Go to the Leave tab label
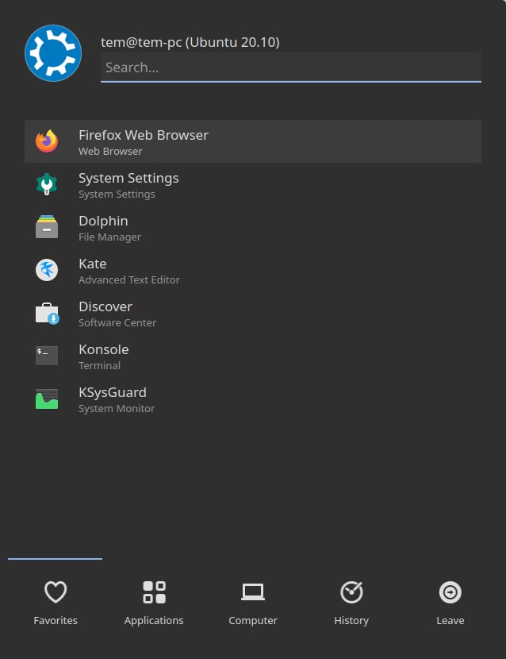The width and height of the screenshot is (506, 659). point(450,620)
